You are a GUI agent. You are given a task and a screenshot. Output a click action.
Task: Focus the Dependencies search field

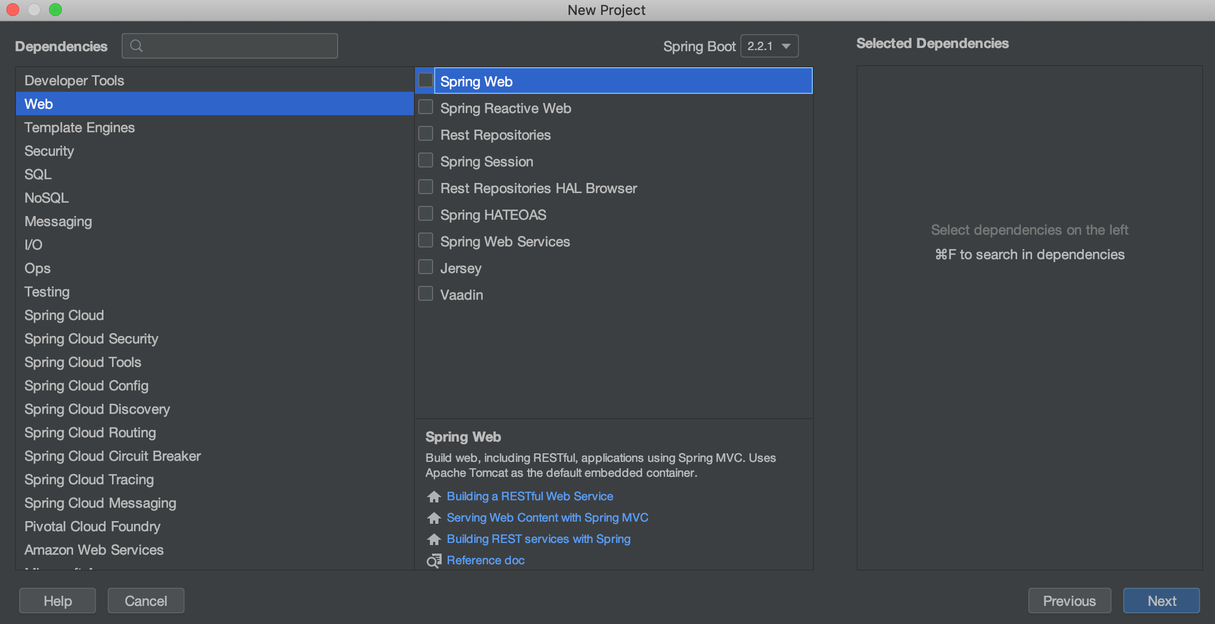click(237, 46)
